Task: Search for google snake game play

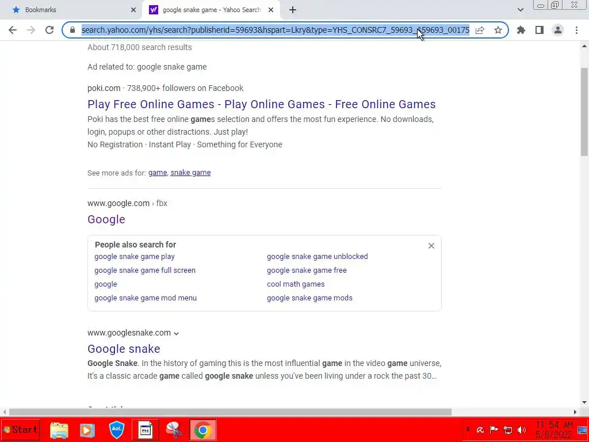Action: point(135,256)
